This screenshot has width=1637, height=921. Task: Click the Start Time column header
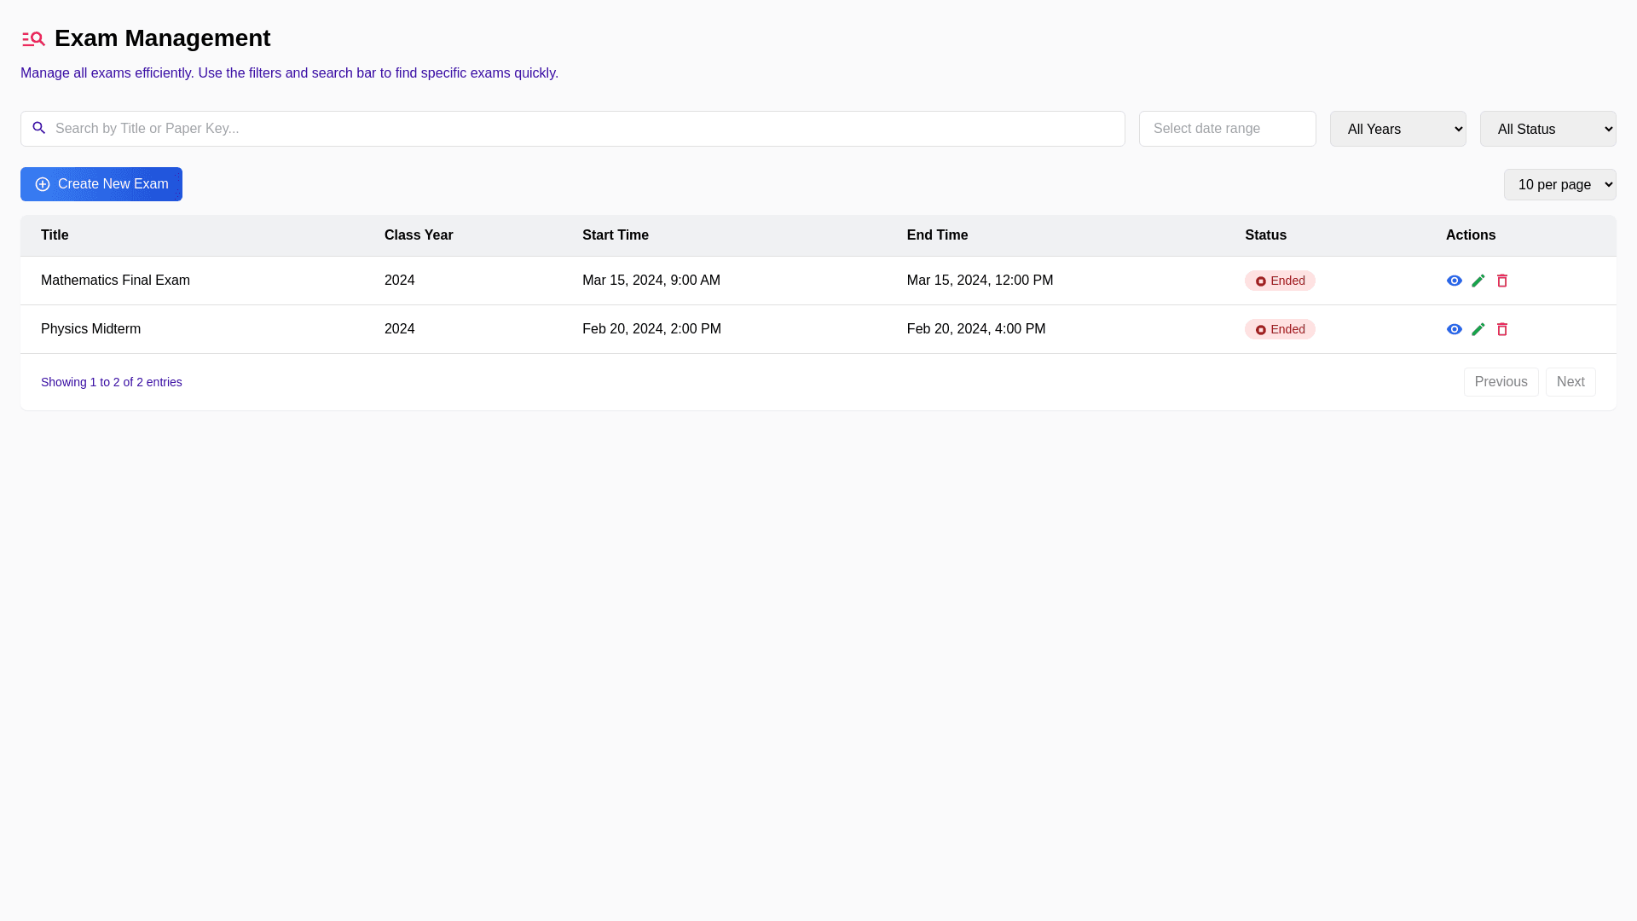click(x=615, y=235)
